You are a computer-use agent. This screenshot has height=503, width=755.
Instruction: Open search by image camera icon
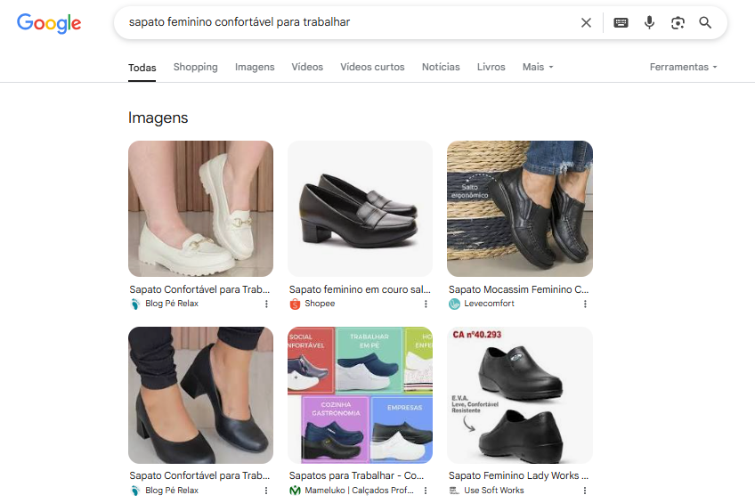coord(678,23)
